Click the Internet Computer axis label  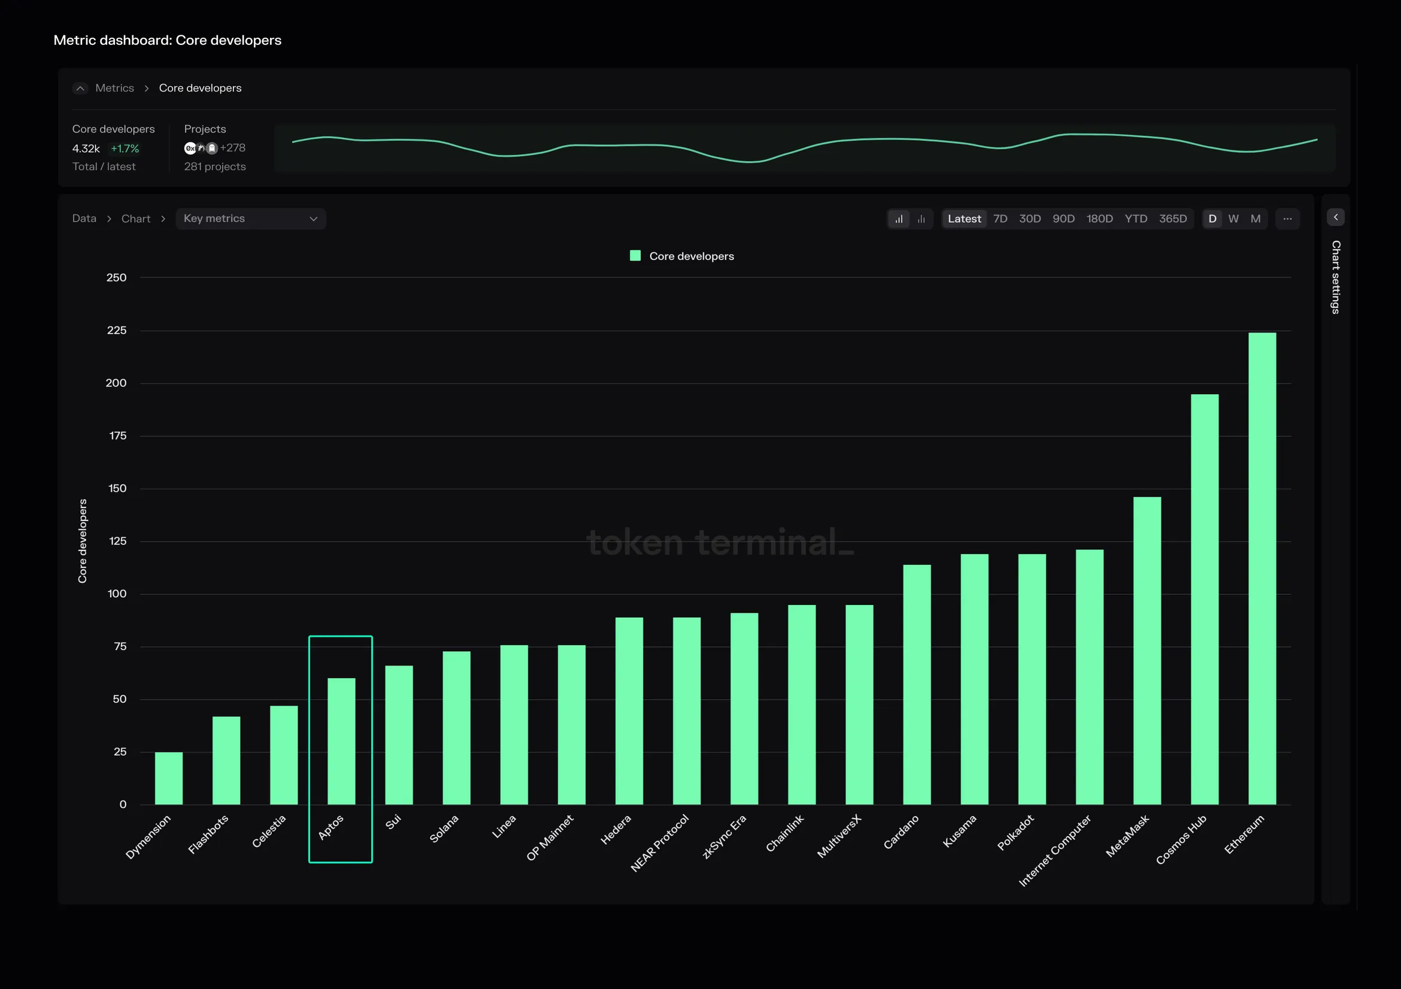pyautogui.click(x=1055, y=850)
